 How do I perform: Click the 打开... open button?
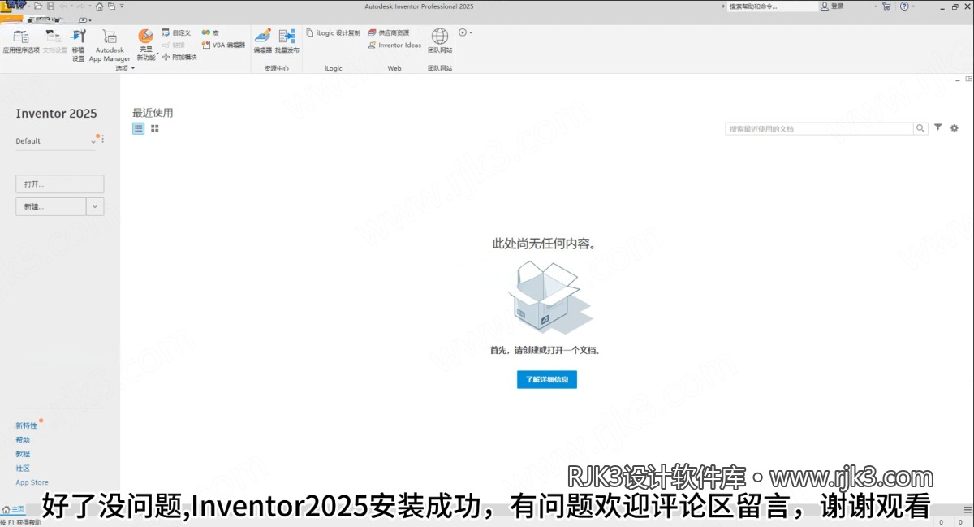[60, 184]
